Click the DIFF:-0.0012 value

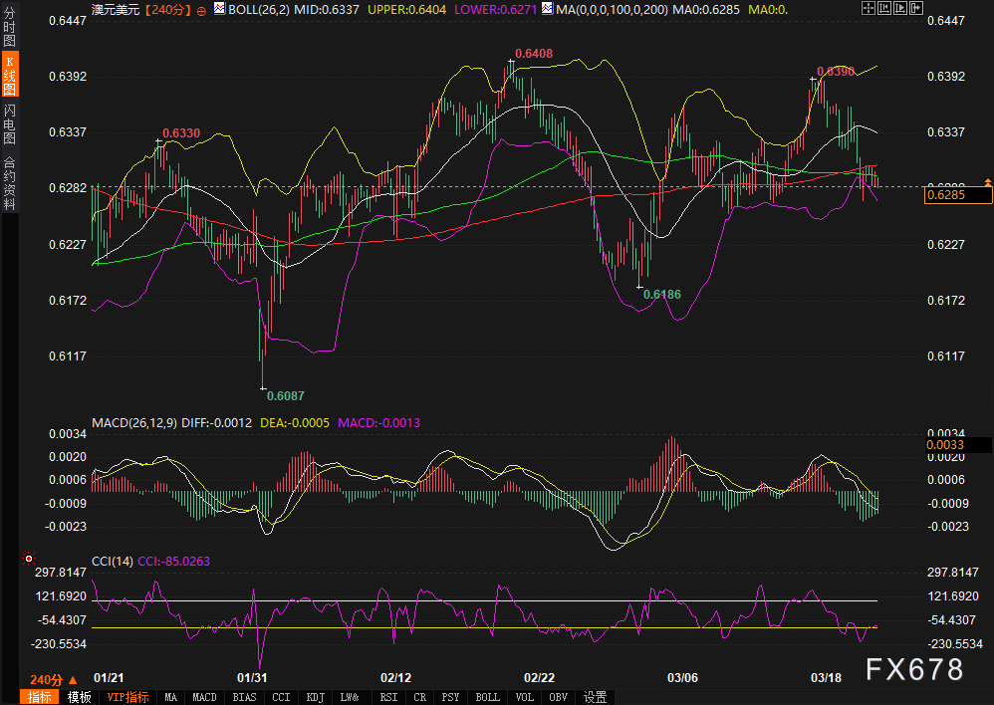click(216, 422)
